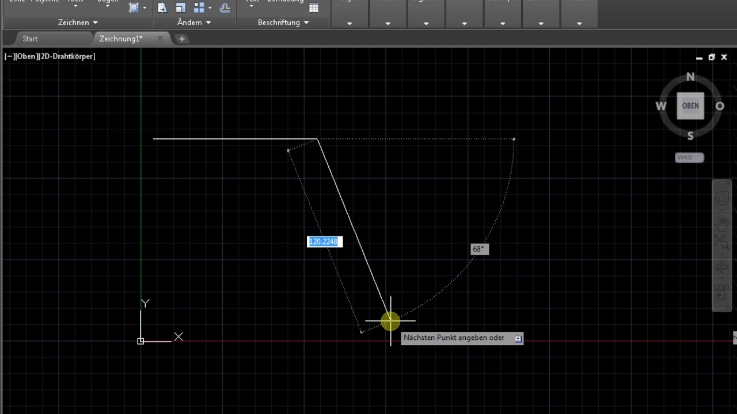Minimize the drawing viewport window
The image size is (737, 414).
point(699,57)
